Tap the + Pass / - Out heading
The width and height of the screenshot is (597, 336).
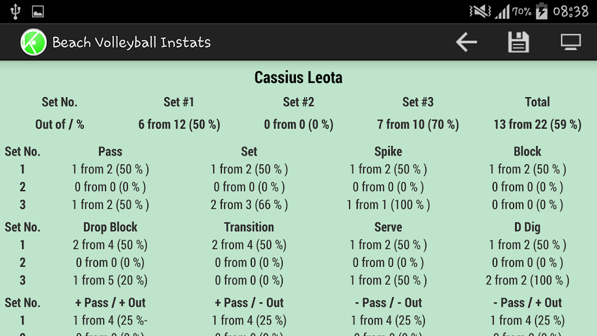point(249,302)
